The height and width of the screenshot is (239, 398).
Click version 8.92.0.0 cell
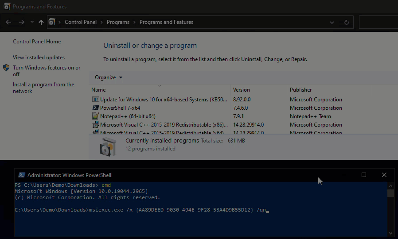pos(242,99)
